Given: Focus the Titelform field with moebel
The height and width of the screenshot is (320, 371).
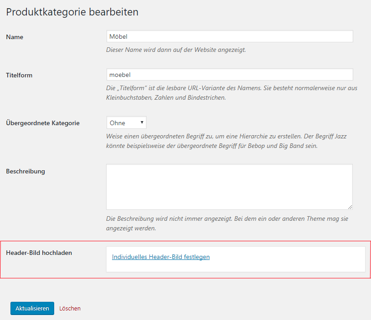Looking at the screenshot, I should [x=229, y=75].
